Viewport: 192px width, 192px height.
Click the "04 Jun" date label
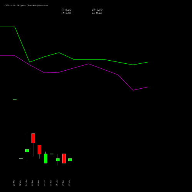[x=26, y=183]
